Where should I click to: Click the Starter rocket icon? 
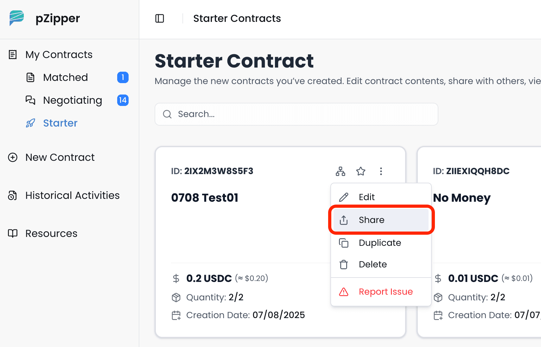tap(30, 123)
